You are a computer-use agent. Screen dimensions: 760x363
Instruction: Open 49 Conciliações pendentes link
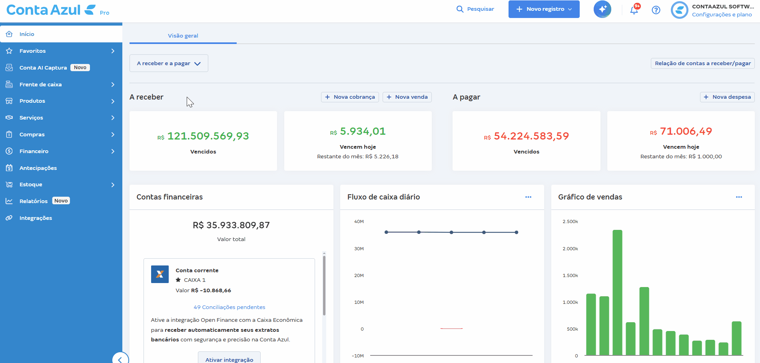[229, 307]
